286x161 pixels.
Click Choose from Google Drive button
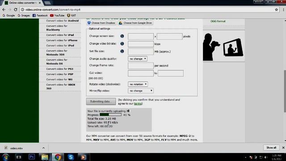[x=135, y=23]
